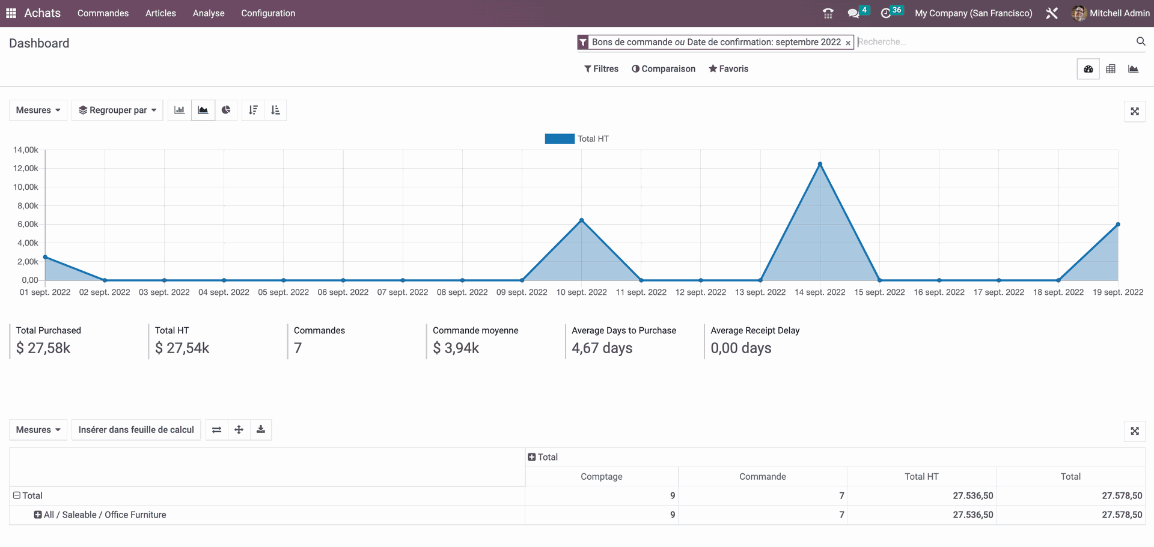Screen dimensions: 1154x547
Task: Click Insérer dans feuille de calcul
Action: click(x=136, y=430)
